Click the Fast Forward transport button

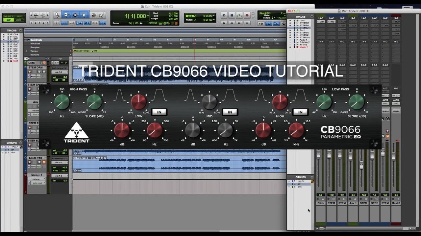coord(239,23)
